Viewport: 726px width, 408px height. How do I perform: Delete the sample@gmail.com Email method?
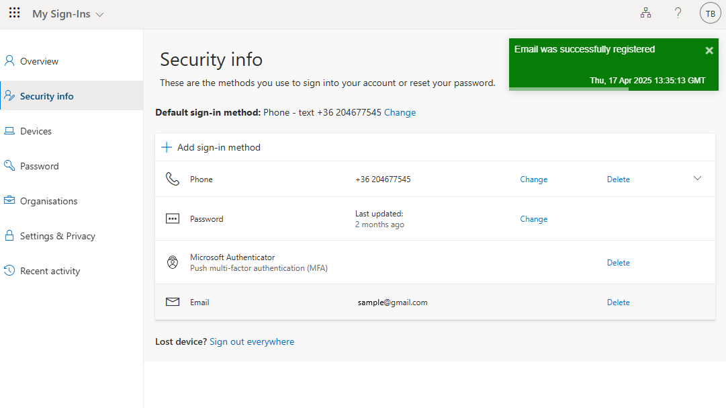[618, 302]
